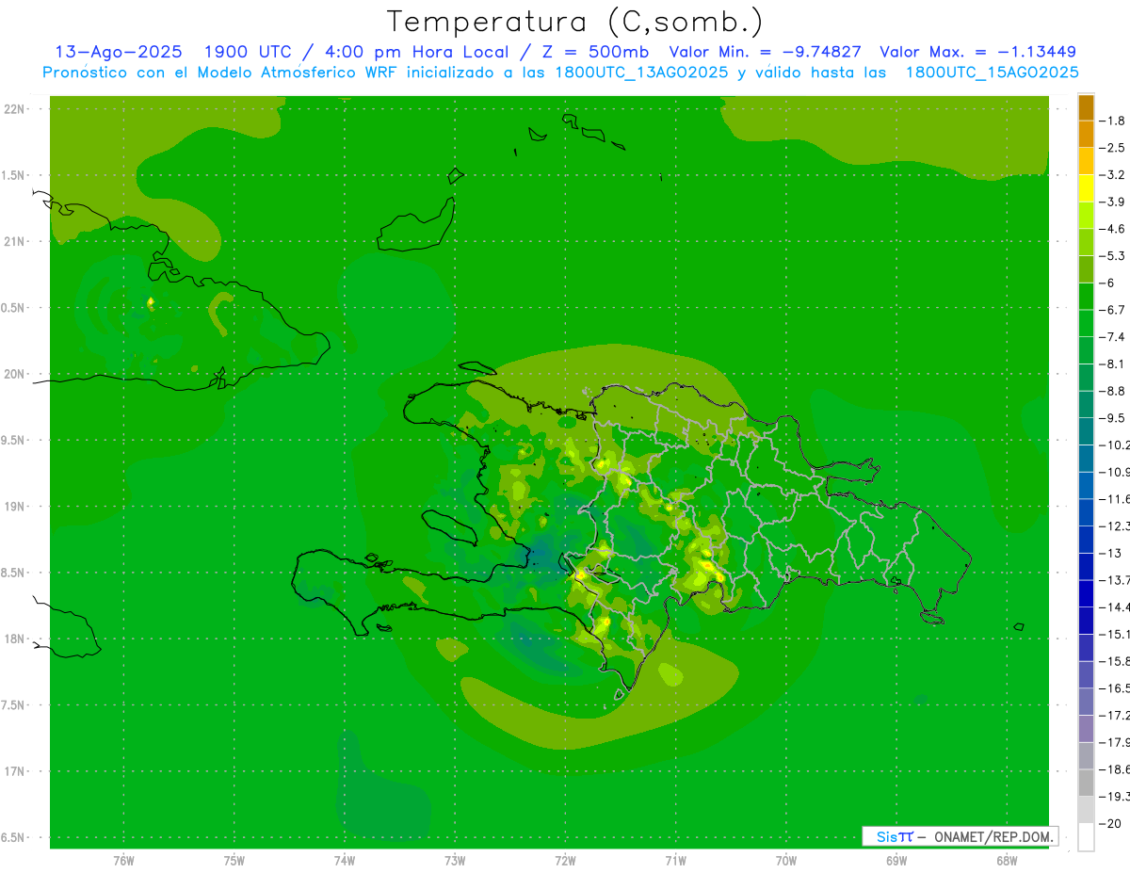1130x873 pixels.
Task: Click the "-16.5" colorbar value
Action: point(1115,688)
